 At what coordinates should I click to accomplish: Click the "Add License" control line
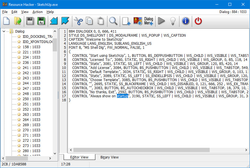click(160, 68)
